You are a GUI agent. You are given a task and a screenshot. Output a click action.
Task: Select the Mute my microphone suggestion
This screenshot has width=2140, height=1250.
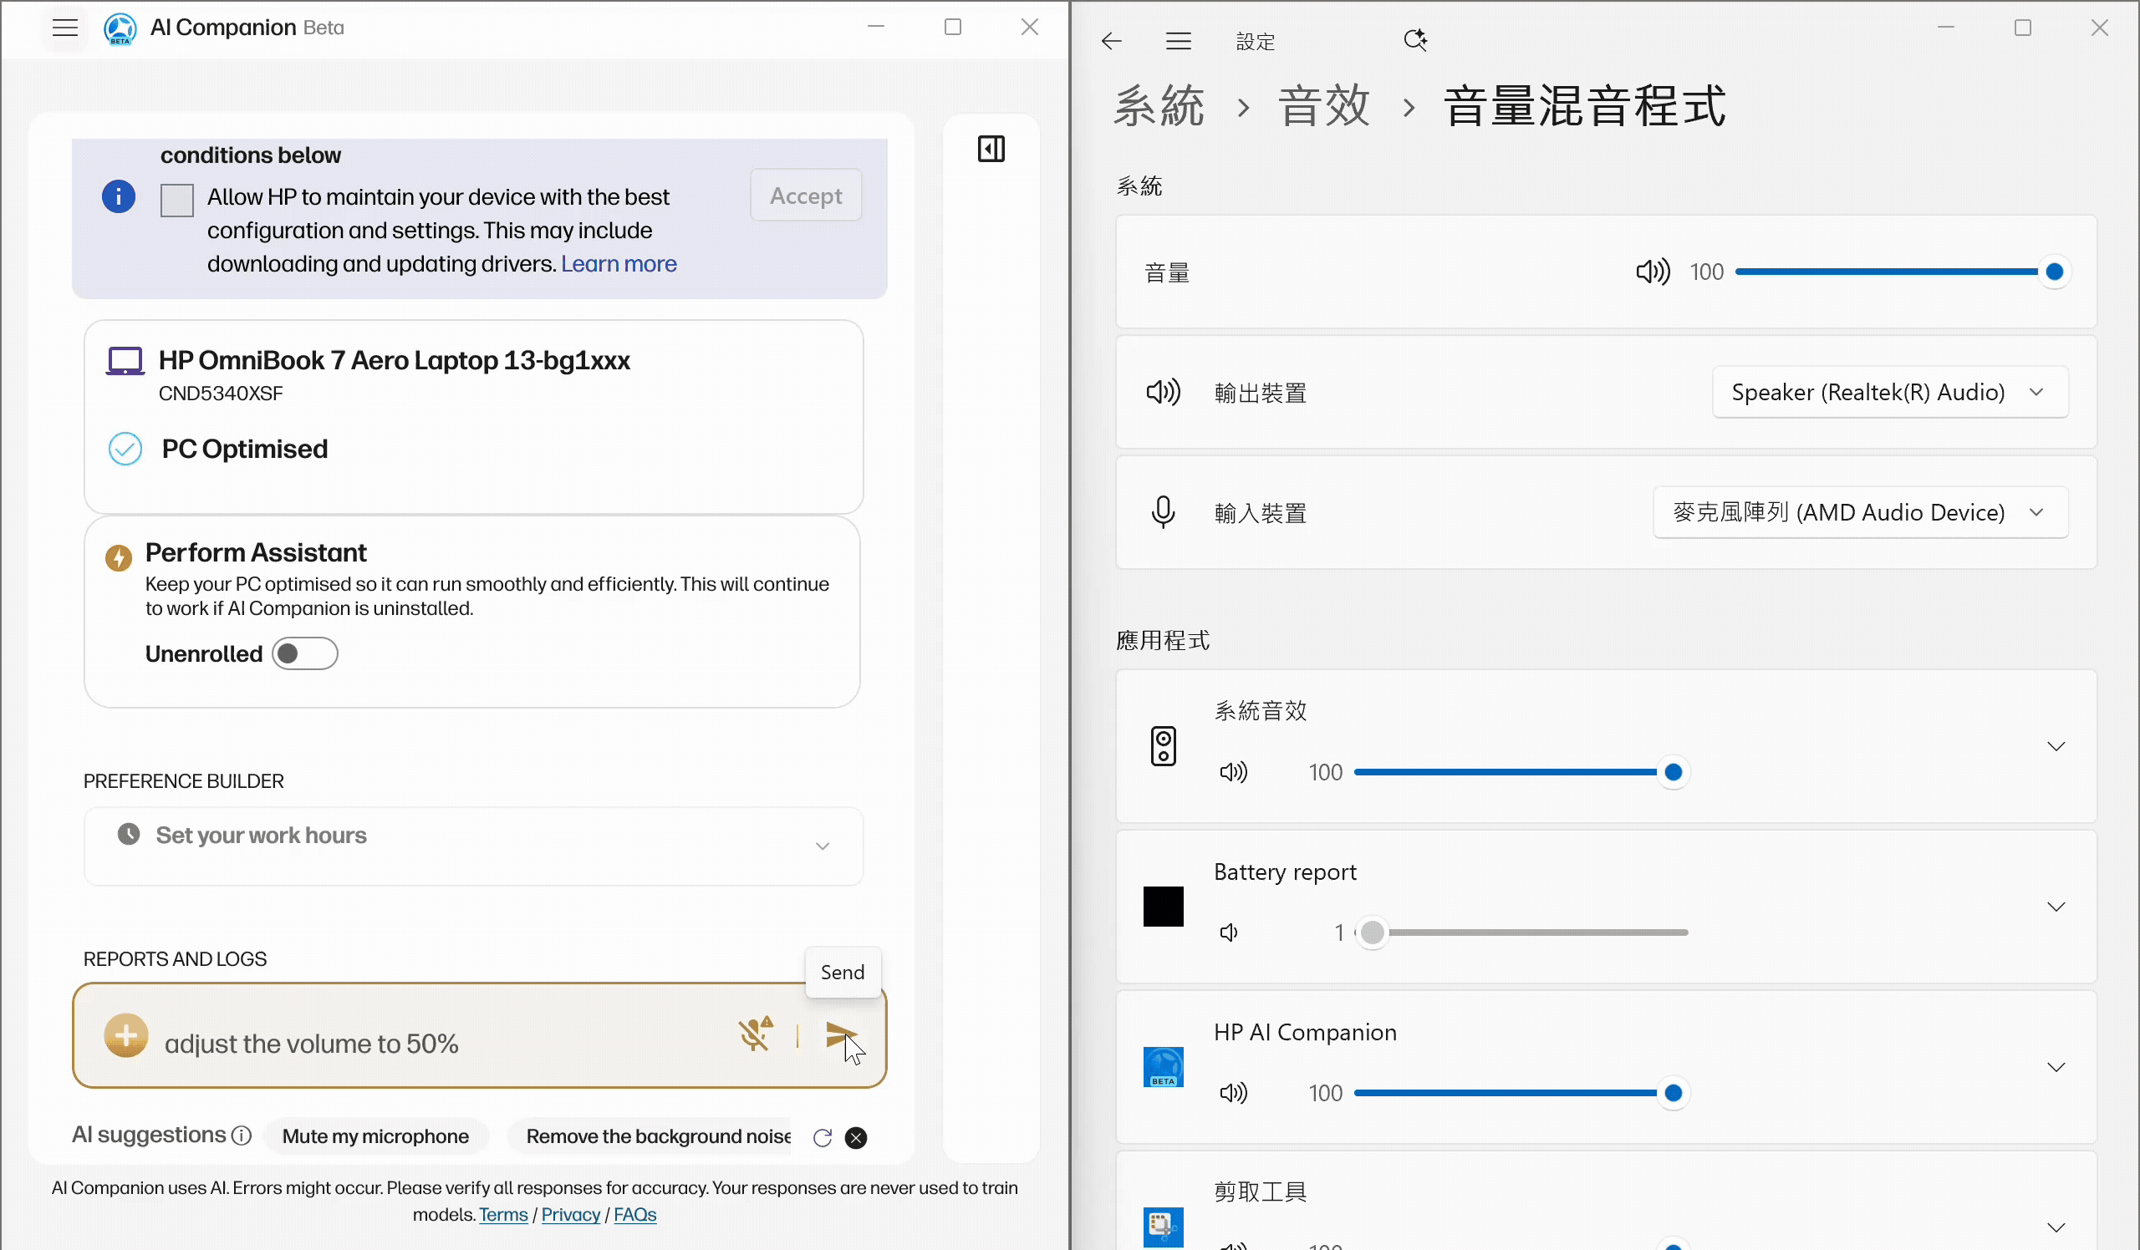click(375, 1136)
